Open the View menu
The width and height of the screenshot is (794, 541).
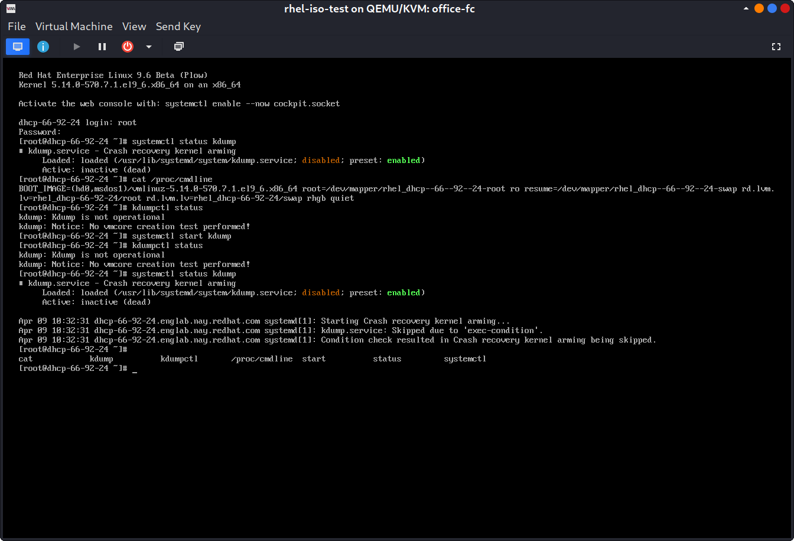pyautogui.click(x=134, y=27)
